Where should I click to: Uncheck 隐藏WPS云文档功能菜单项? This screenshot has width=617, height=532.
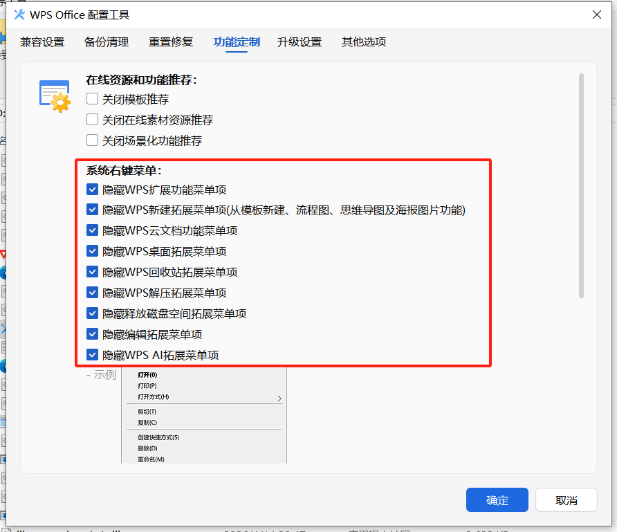pyautogui.click(x=92, y=230)
